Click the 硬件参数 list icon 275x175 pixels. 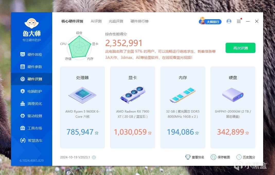click(23, 67)
